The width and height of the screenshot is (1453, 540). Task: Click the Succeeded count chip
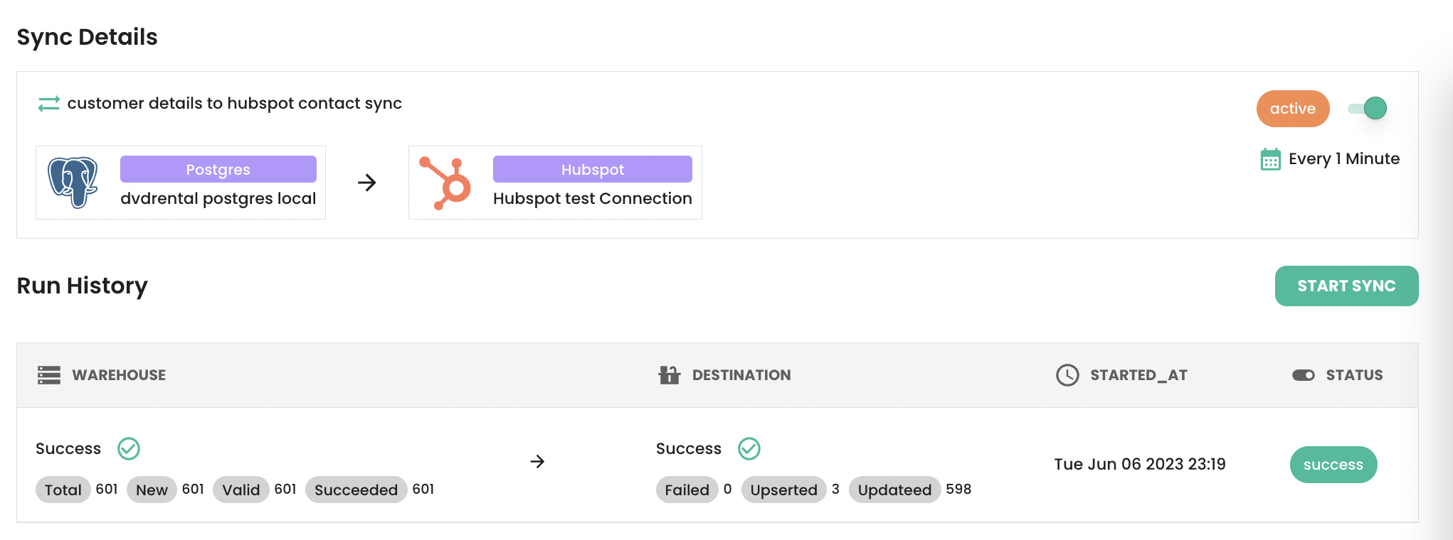[x=356, y=490]
